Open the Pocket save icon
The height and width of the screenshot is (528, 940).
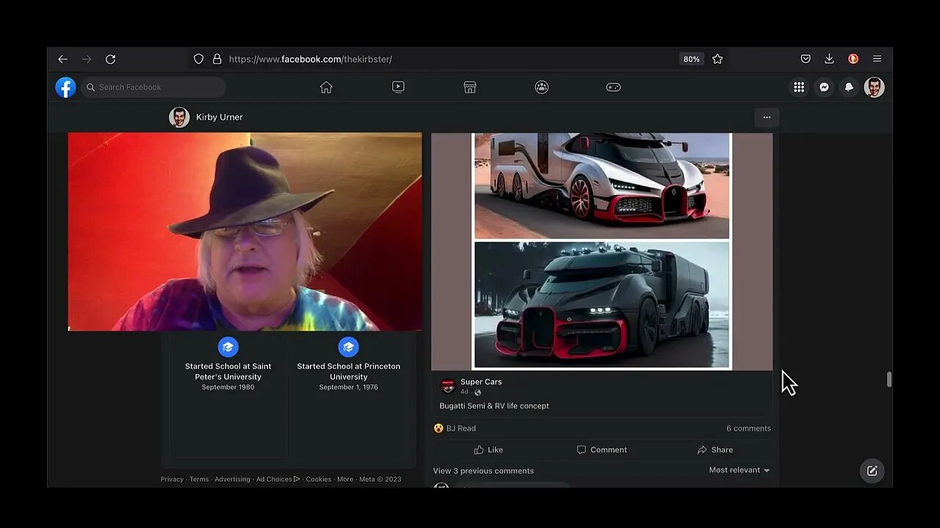(806, 59)
